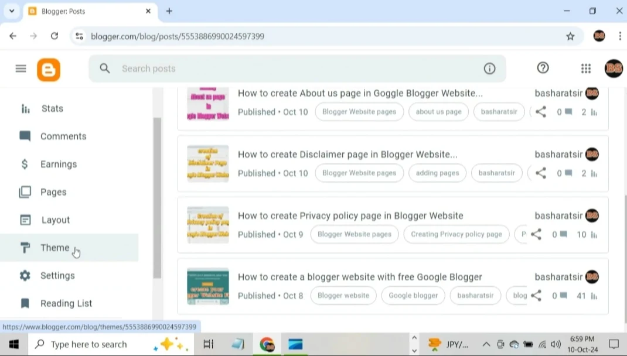
Task: Go back in browser history
Action: (x=13, y=36)
